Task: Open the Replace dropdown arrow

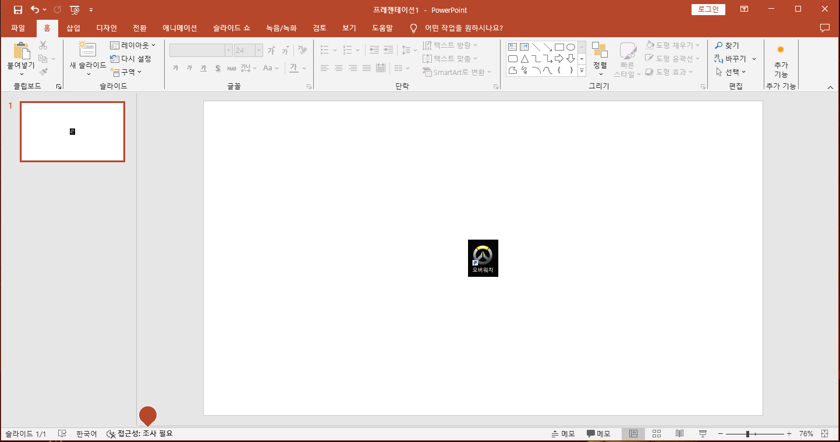Action: [x=754, y=59]
